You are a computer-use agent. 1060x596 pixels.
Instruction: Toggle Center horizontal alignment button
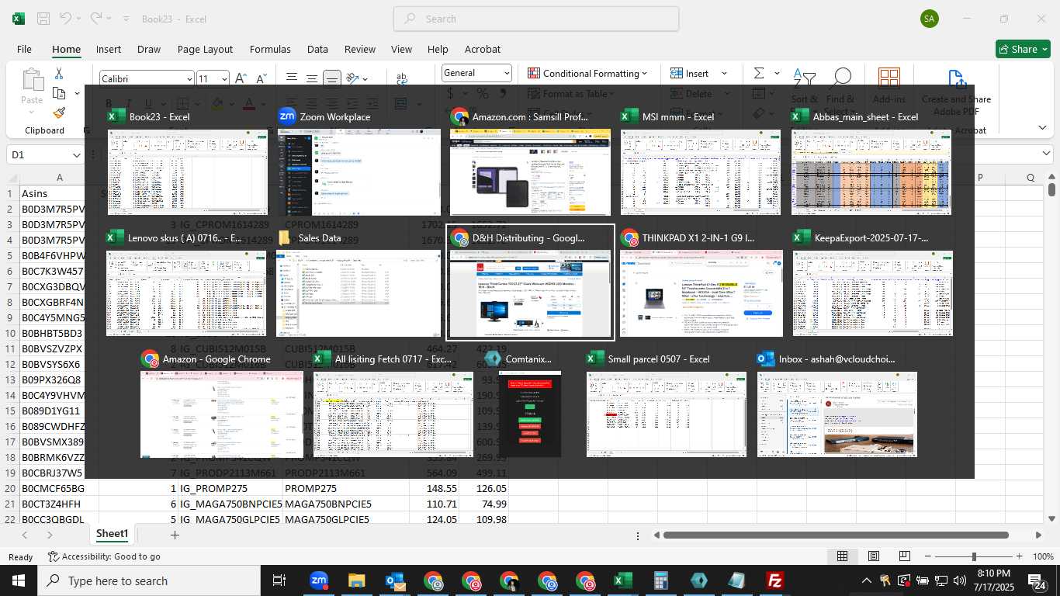pyautogui.click(x=312, y=103)
